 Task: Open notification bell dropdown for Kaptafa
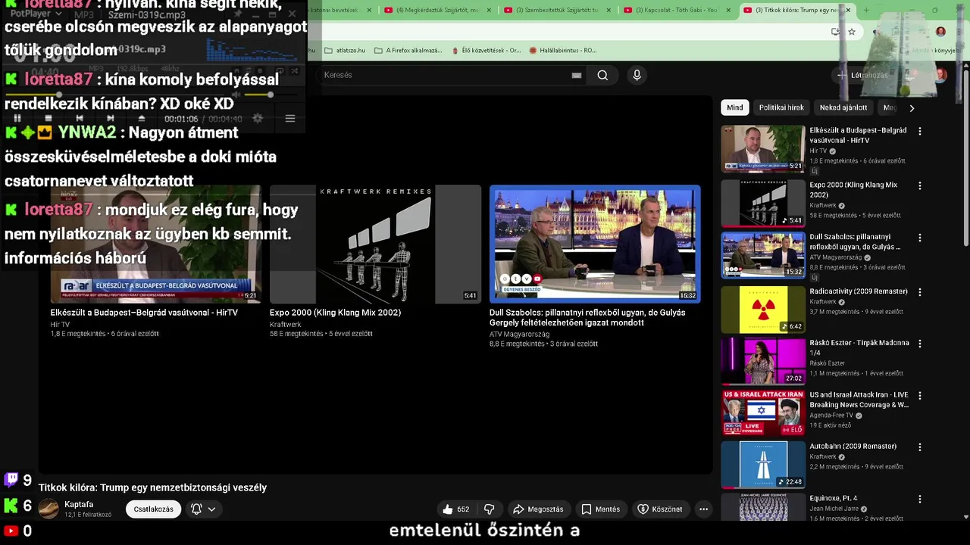[x=203, y=509]
